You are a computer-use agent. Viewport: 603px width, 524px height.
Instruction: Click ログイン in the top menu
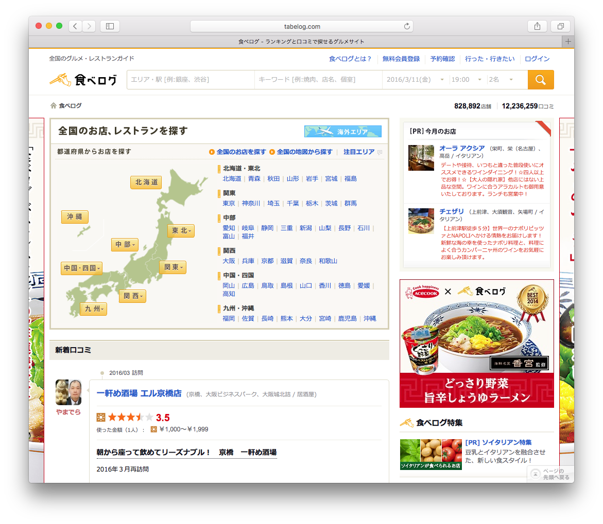[537, 59]
